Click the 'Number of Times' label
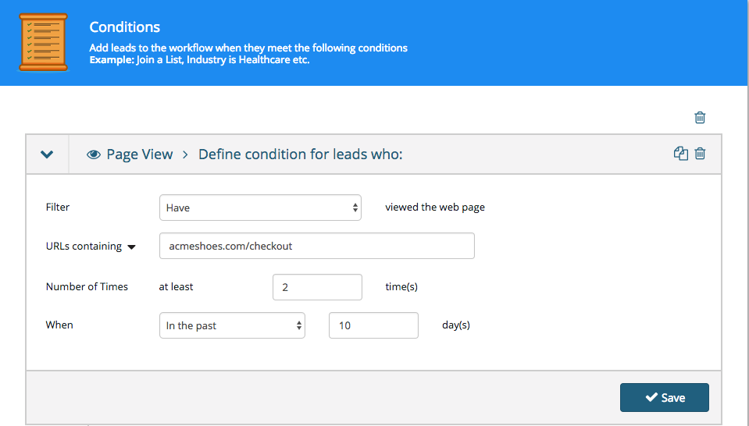The width and height of the screenshot is (749, 426). 87,286
